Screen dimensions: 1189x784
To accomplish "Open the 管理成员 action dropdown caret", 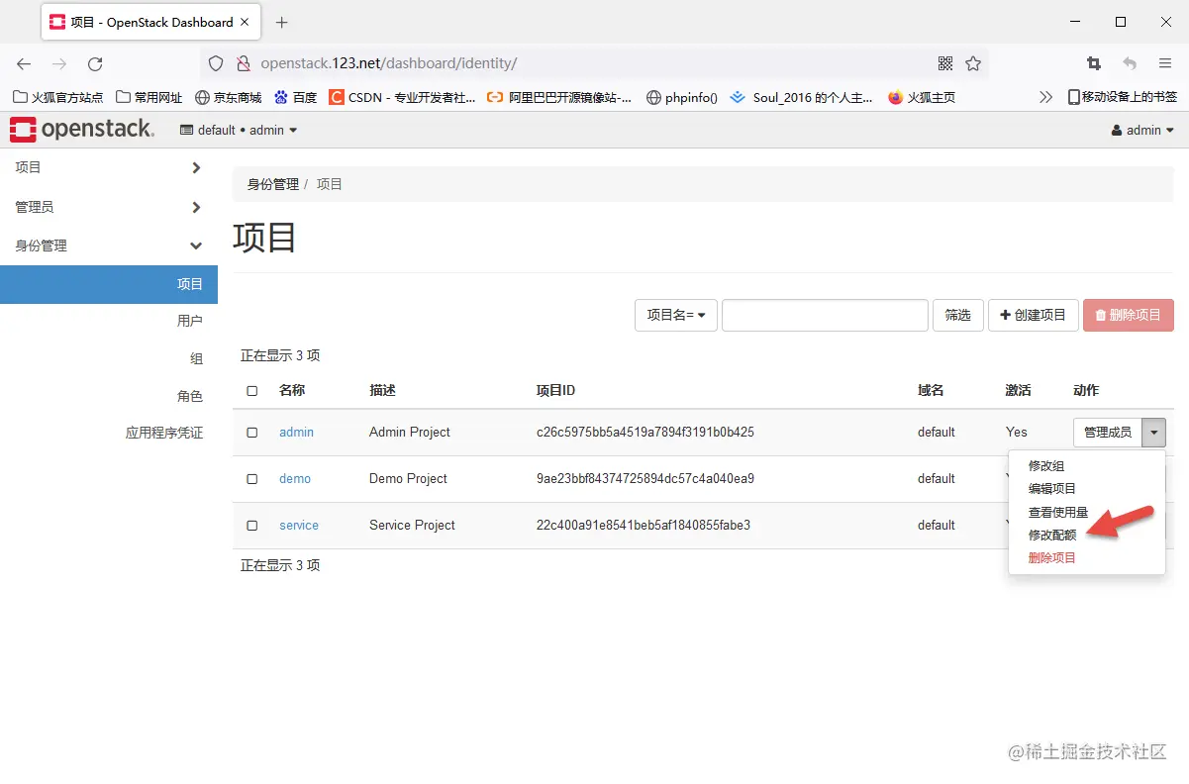I will (x=1153, y=433).
